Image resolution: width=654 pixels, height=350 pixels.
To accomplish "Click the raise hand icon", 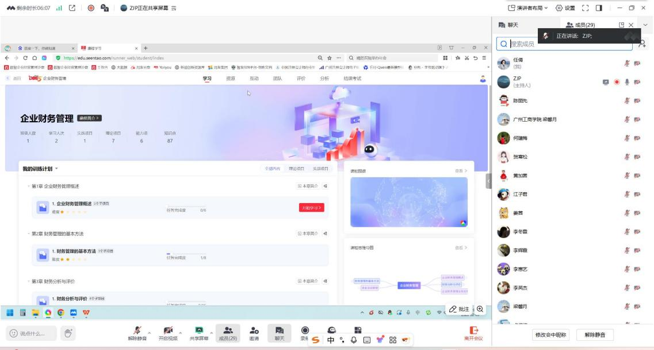I will click(x=68, y=333).
